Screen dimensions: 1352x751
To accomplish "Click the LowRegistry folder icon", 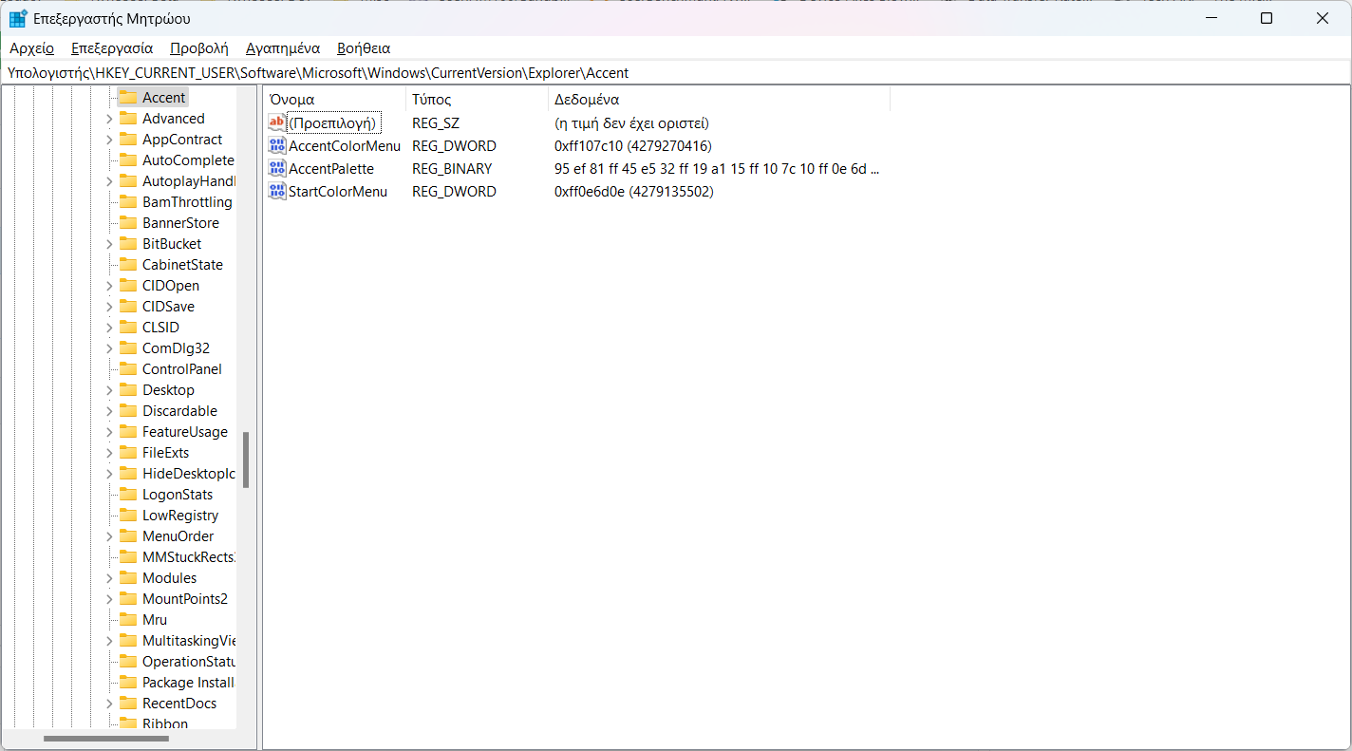I will point(127,516).
